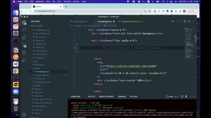Add a new terminal with the plus
Screen dimensions: 211x118
click(x=176, y=96)
